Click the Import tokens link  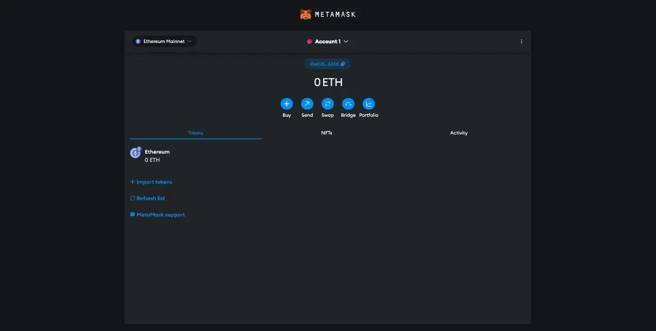151,182
